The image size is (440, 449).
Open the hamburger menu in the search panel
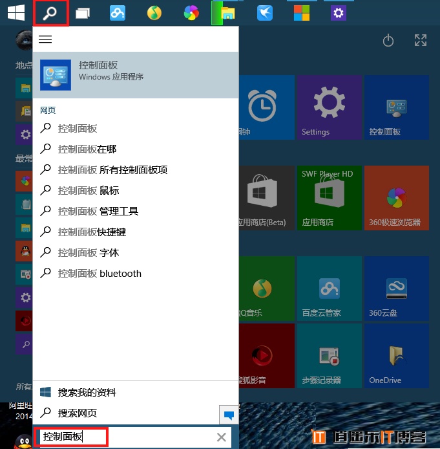(x=45, y=39)
